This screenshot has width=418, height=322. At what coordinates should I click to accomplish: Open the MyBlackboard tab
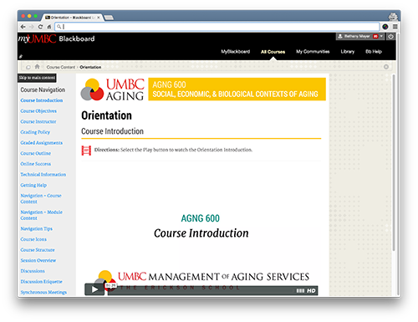pyautogui.click(x=236, y=52)
